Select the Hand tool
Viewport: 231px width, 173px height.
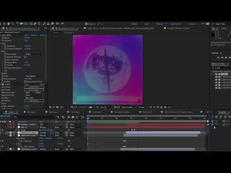[9, 24]
